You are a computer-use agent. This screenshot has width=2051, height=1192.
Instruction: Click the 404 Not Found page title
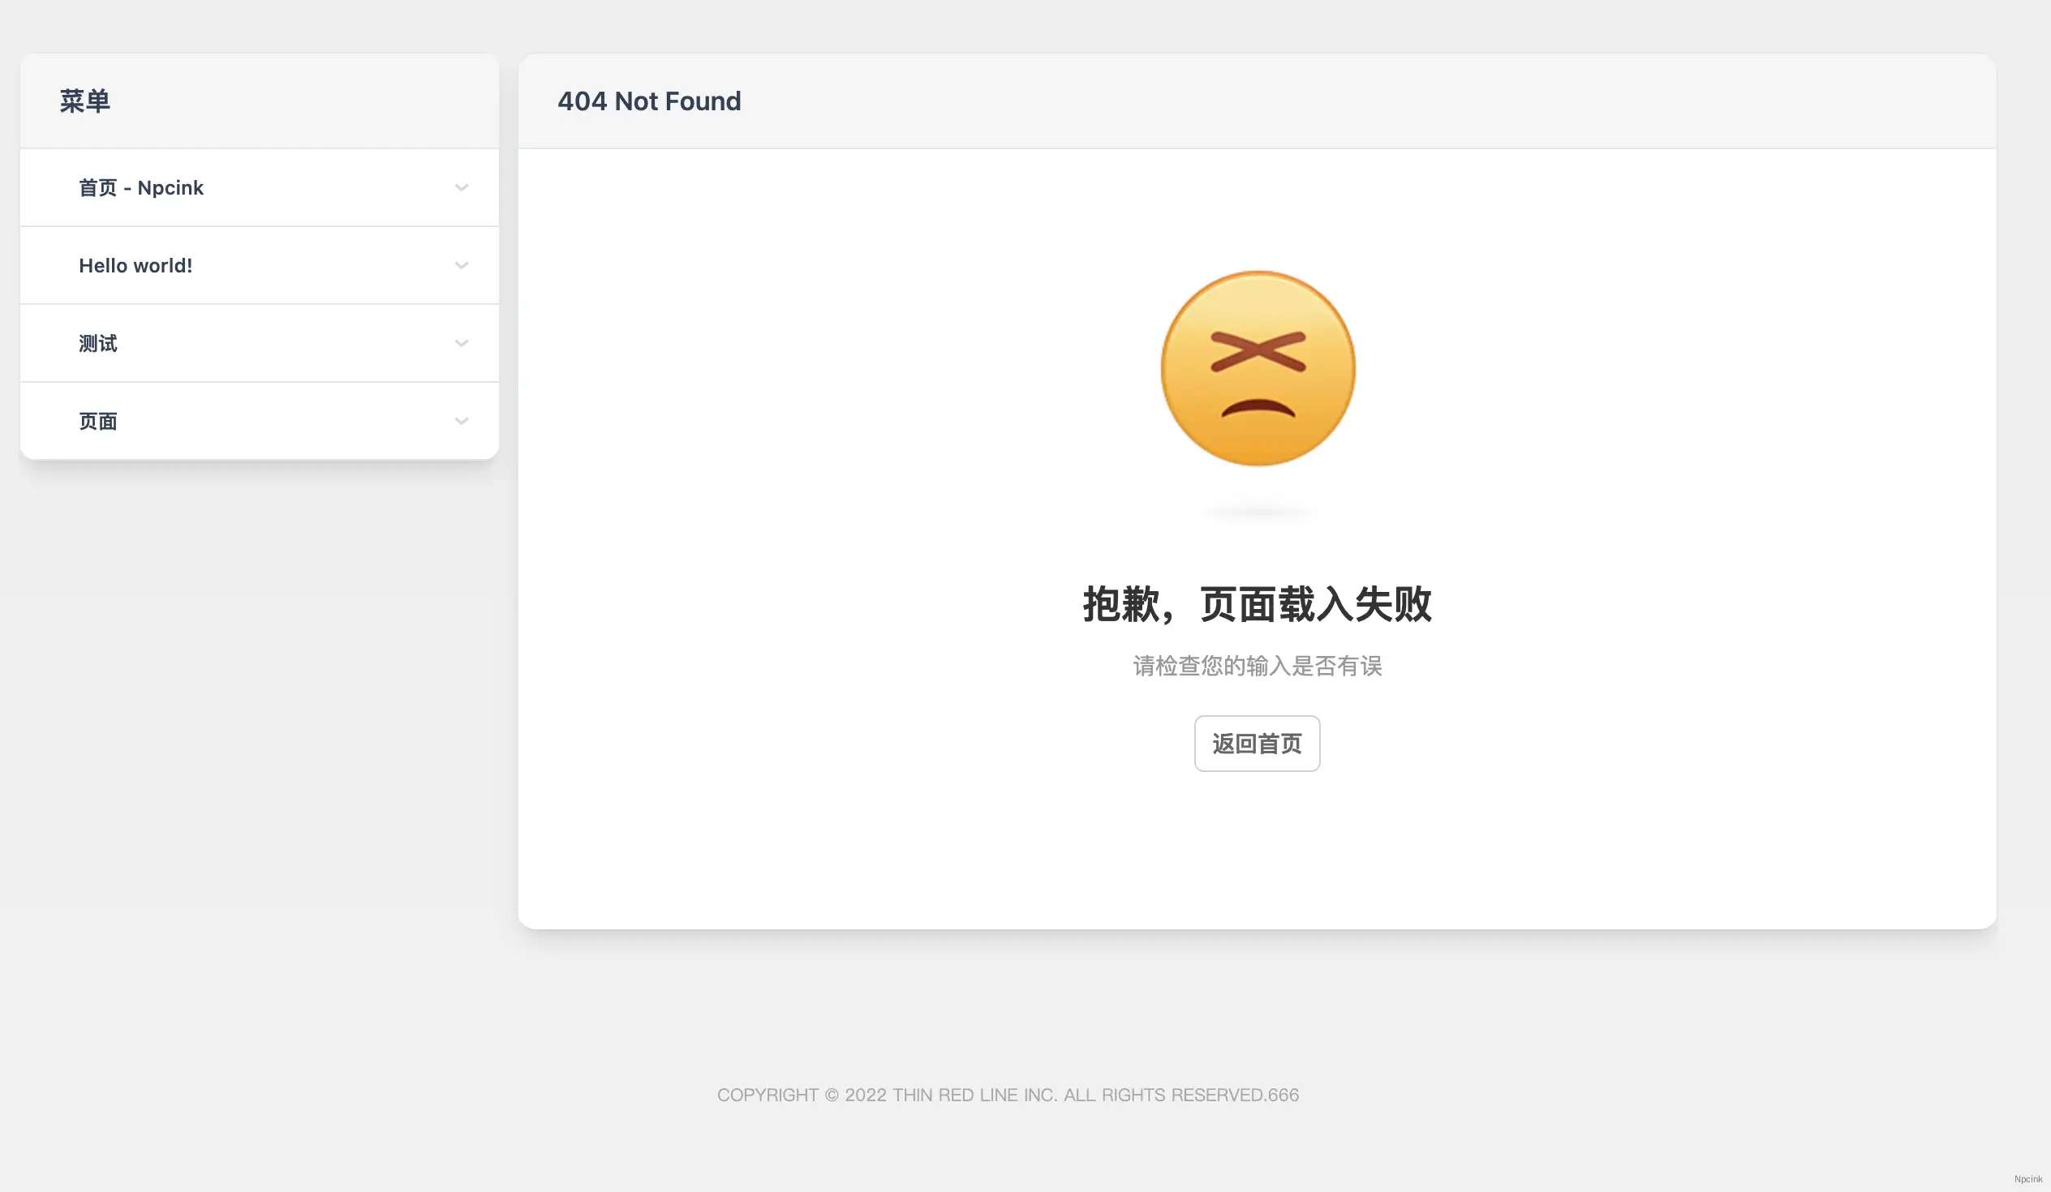point(649,101)
